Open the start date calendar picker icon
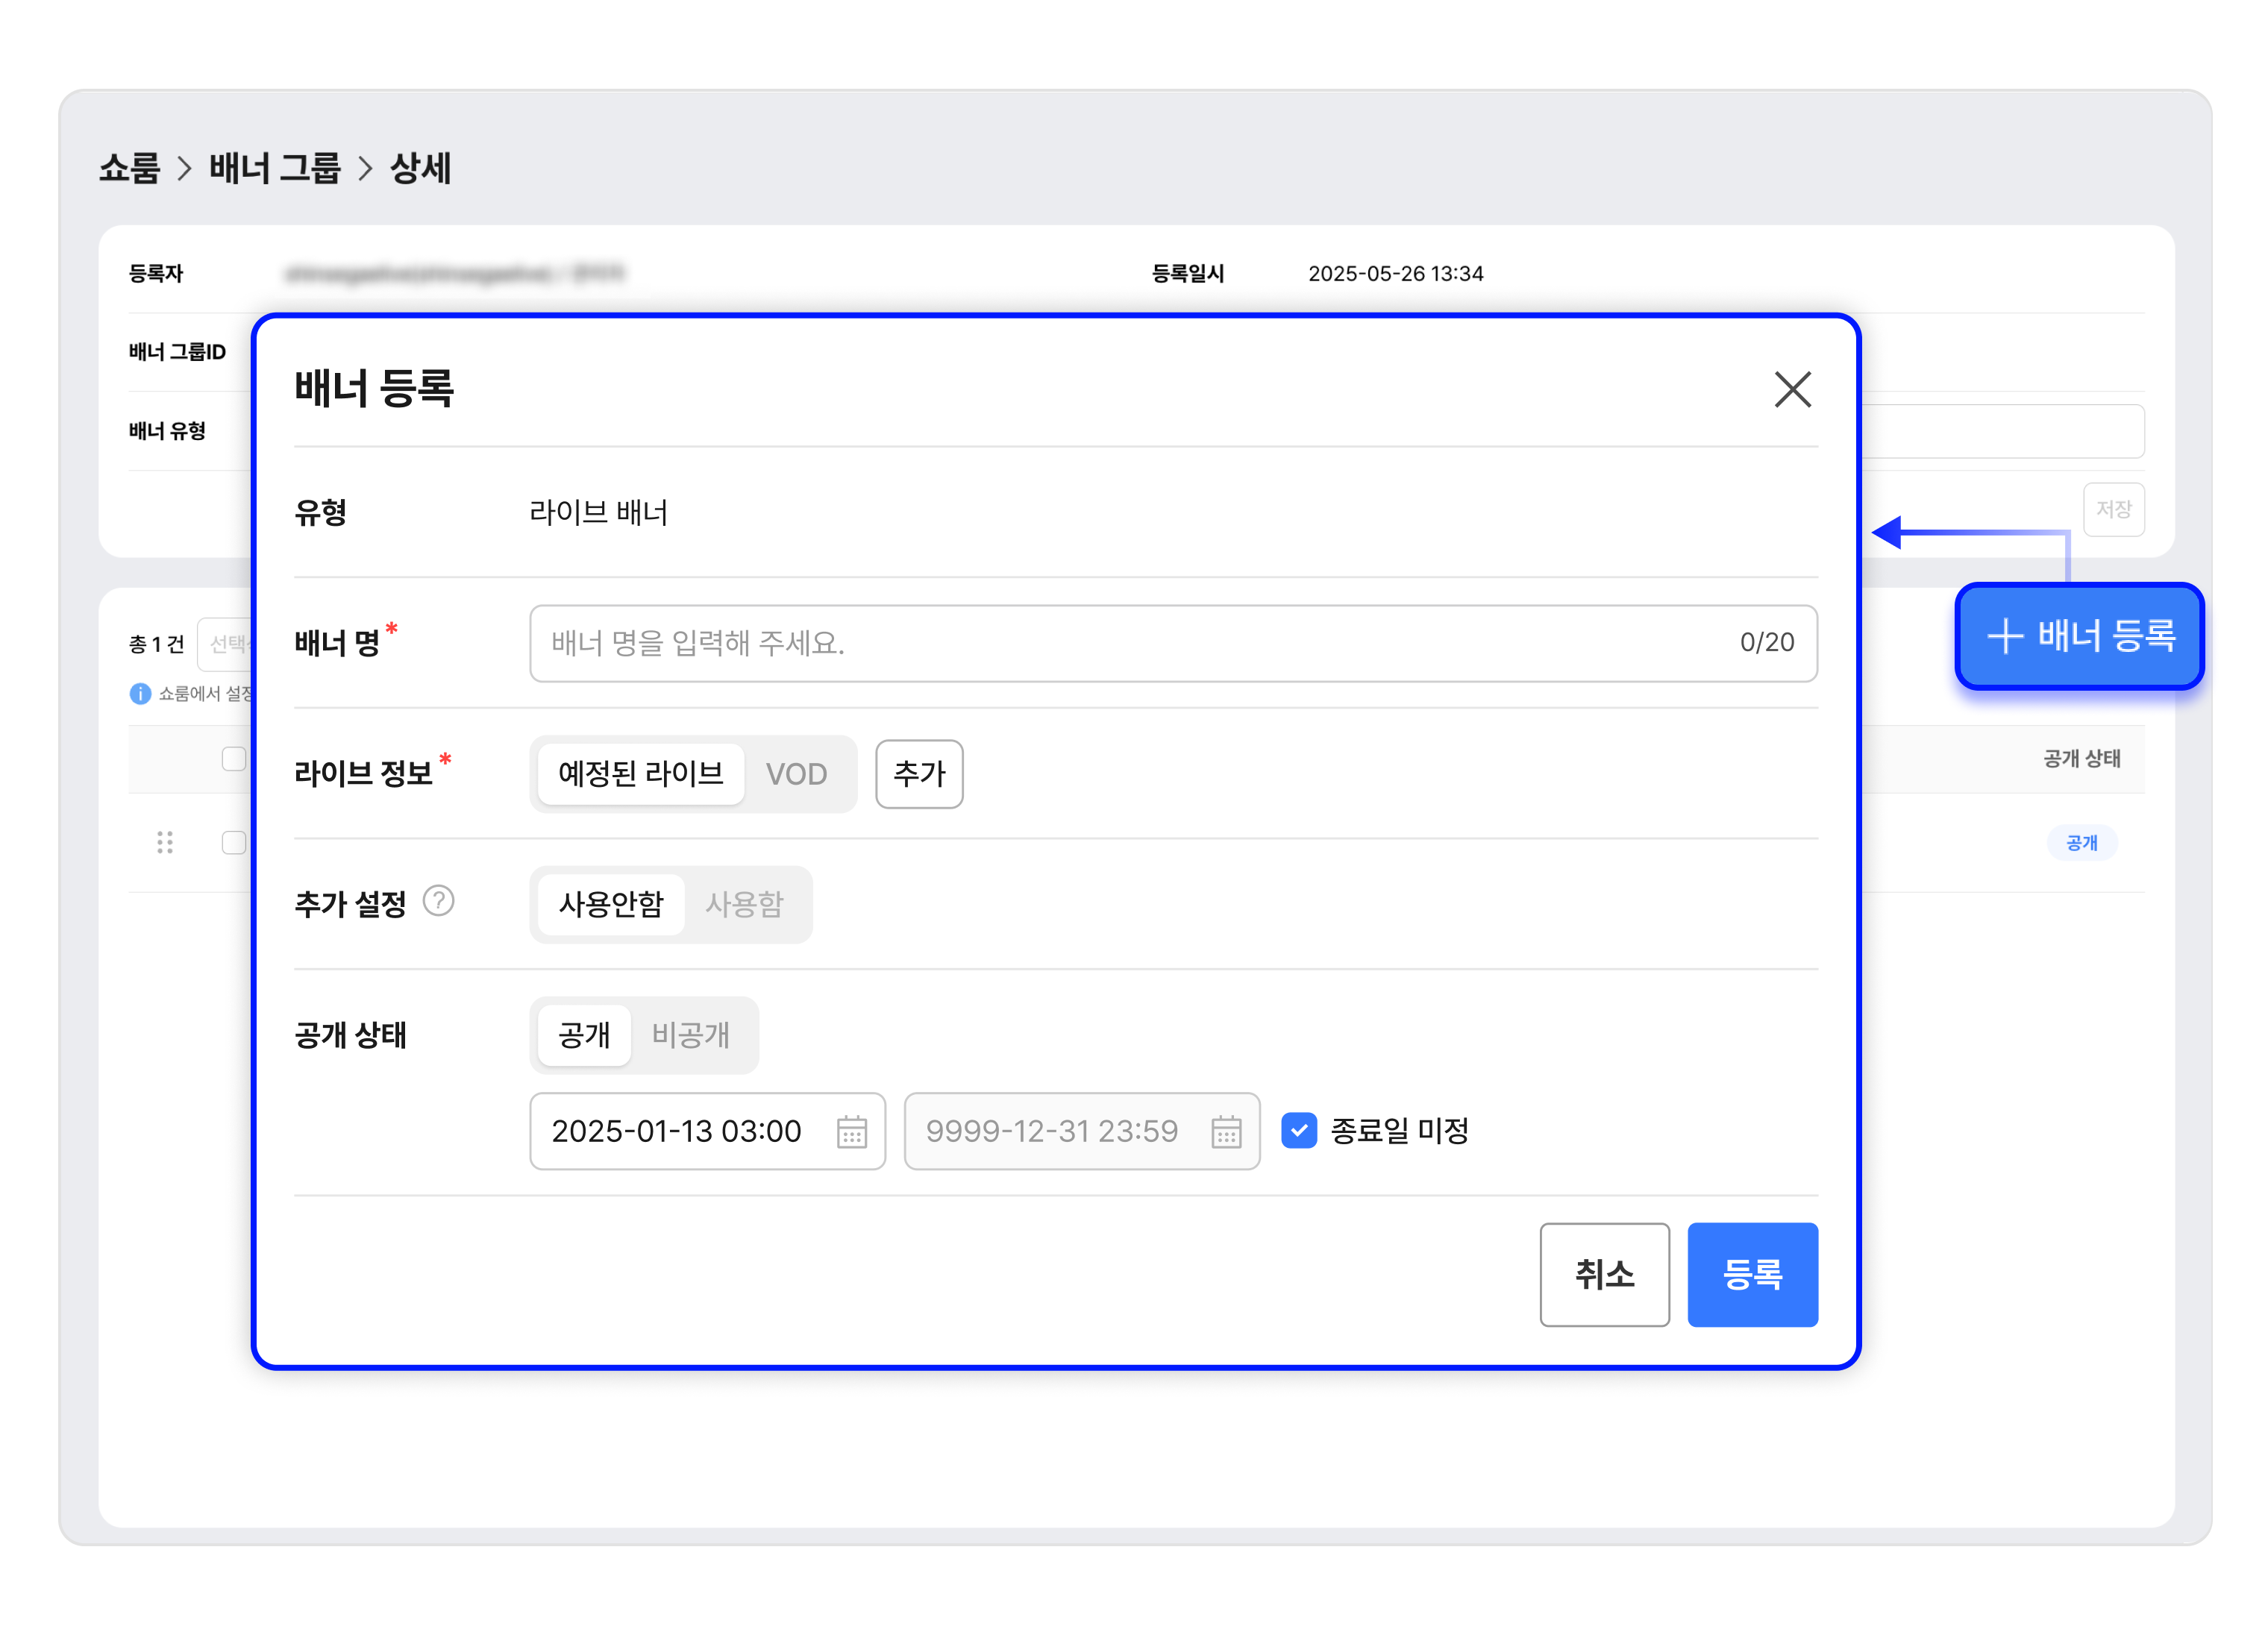 tap(851, 1131)
